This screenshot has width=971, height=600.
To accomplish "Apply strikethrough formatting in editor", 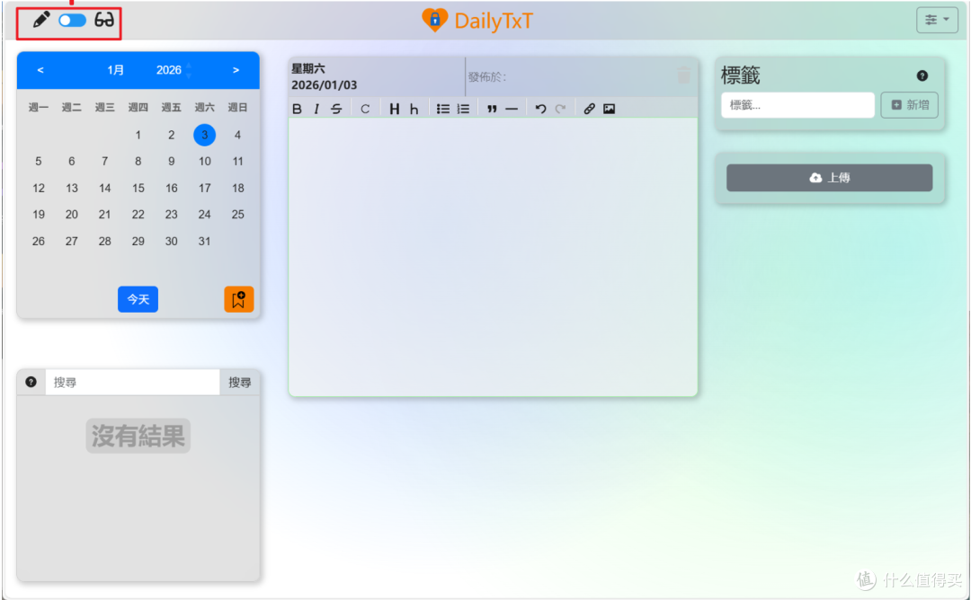I will [x=336, y=109].
